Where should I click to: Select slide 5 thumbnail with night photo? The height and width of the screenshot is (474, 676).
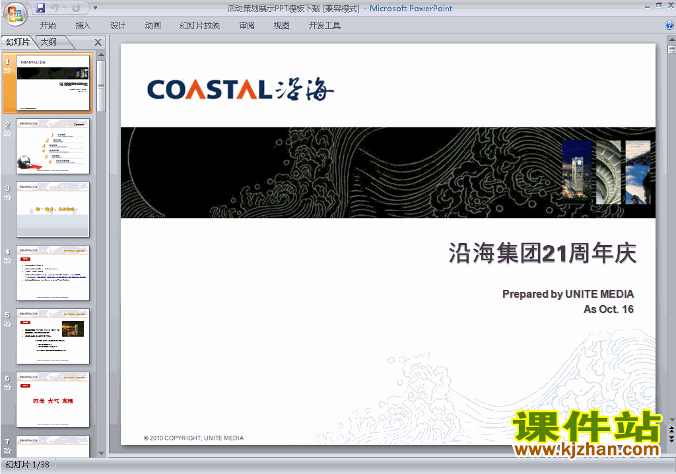pos(53,337)
